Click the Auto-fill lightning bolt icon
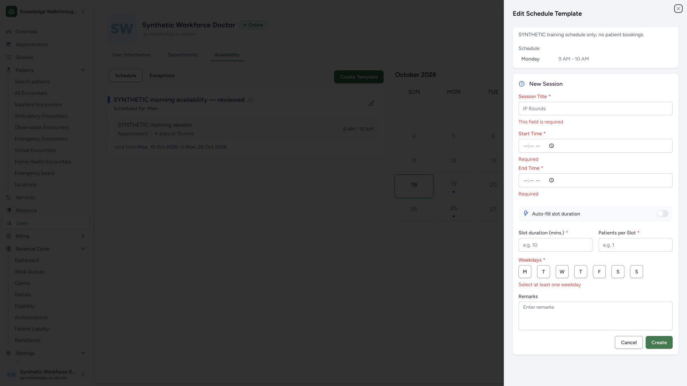This screenshot has height=386, width=687. [x=526, y=213]
